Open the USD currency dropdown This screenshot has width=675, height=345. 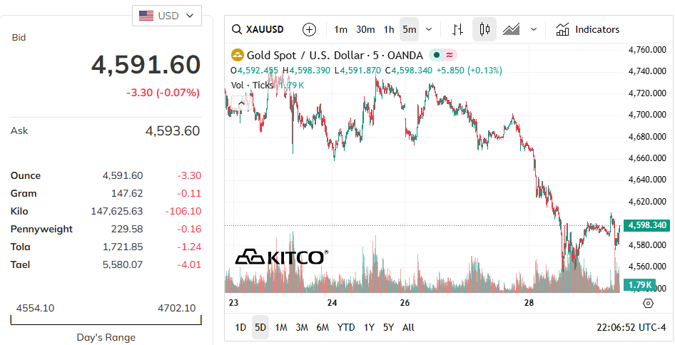pos(167,16)
